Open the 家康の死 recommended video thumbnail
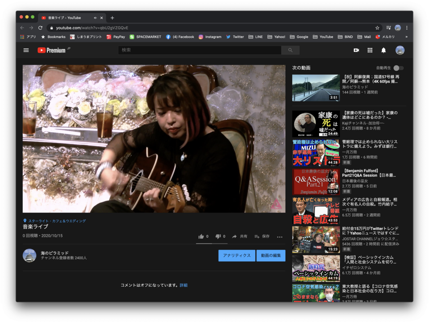The height and width of the screenshot is (323, 429). (x=315, y=124)
